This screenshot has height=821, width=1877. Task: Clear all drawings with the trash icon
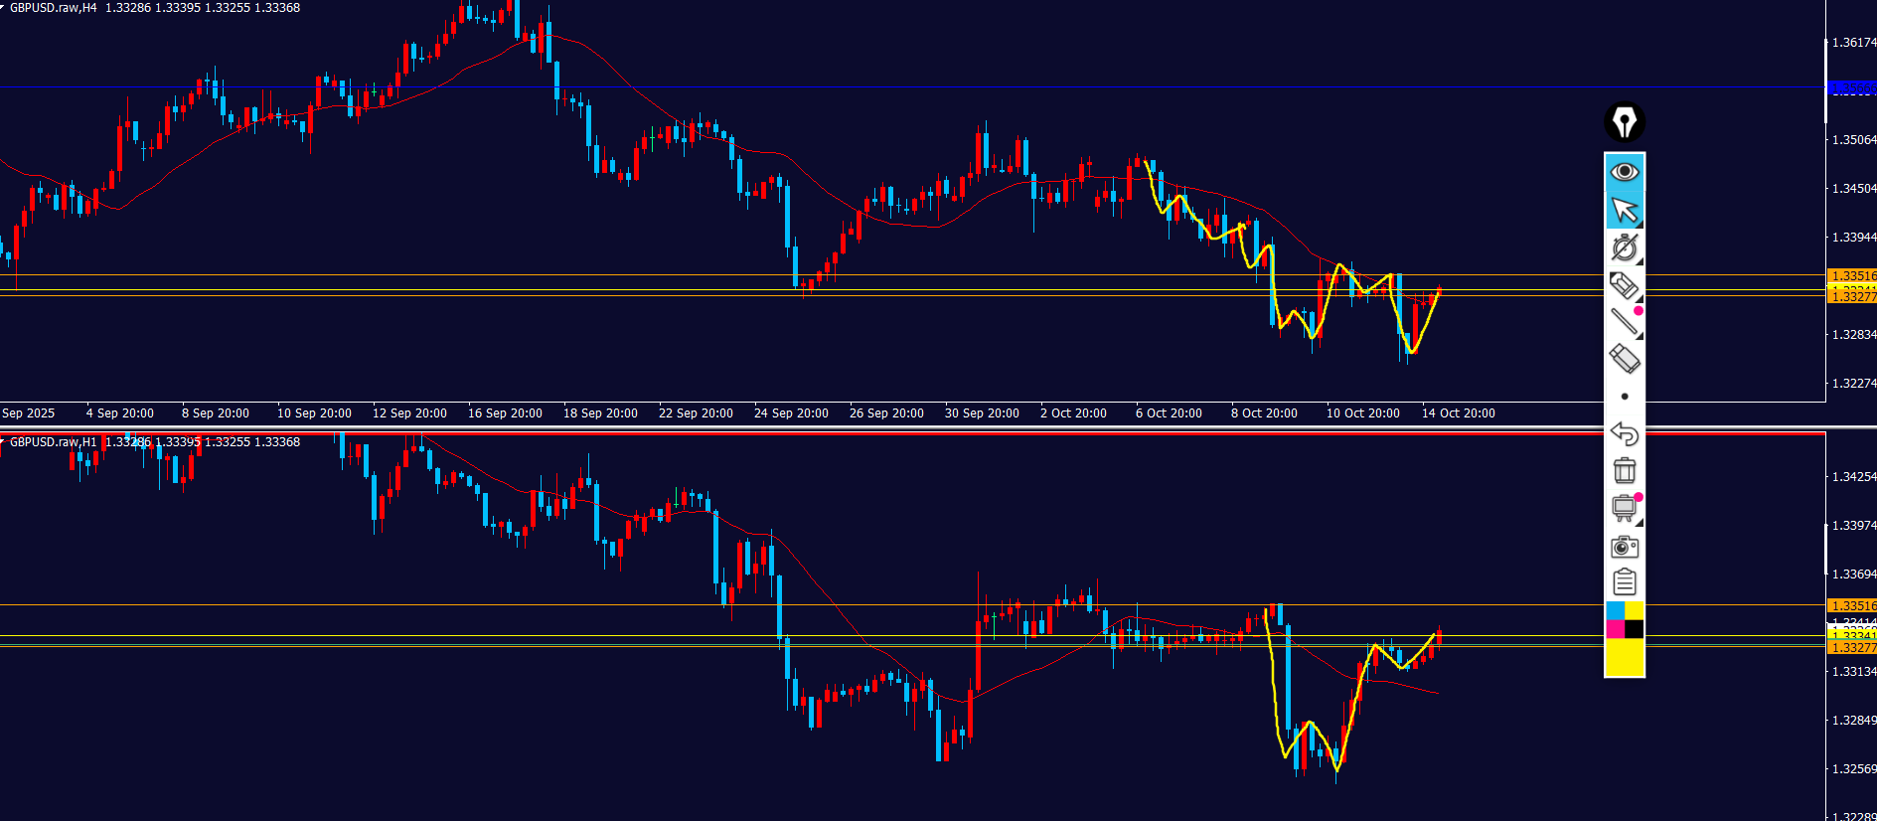pos(1625,470)
